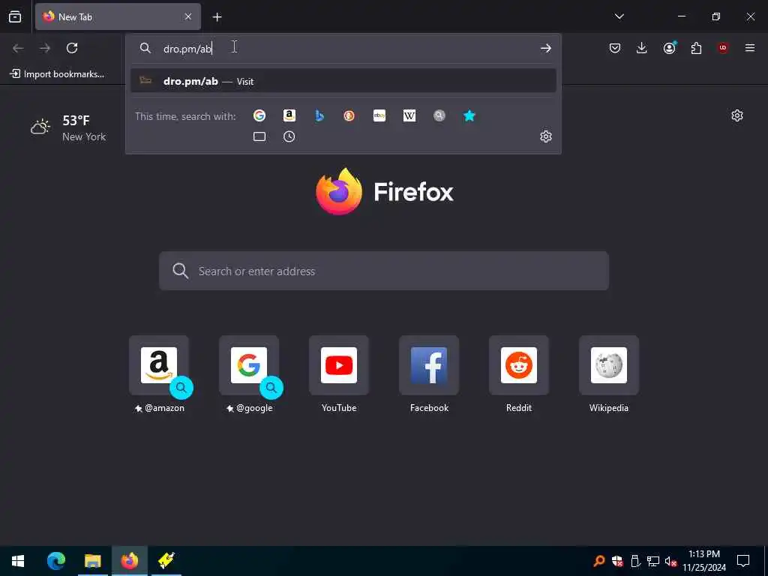Image resolution: width=768 pixels, height=576 pixels.
Task: Expand the list all tabs chevron
Action: pyautogui.click(x=619, y=16)
